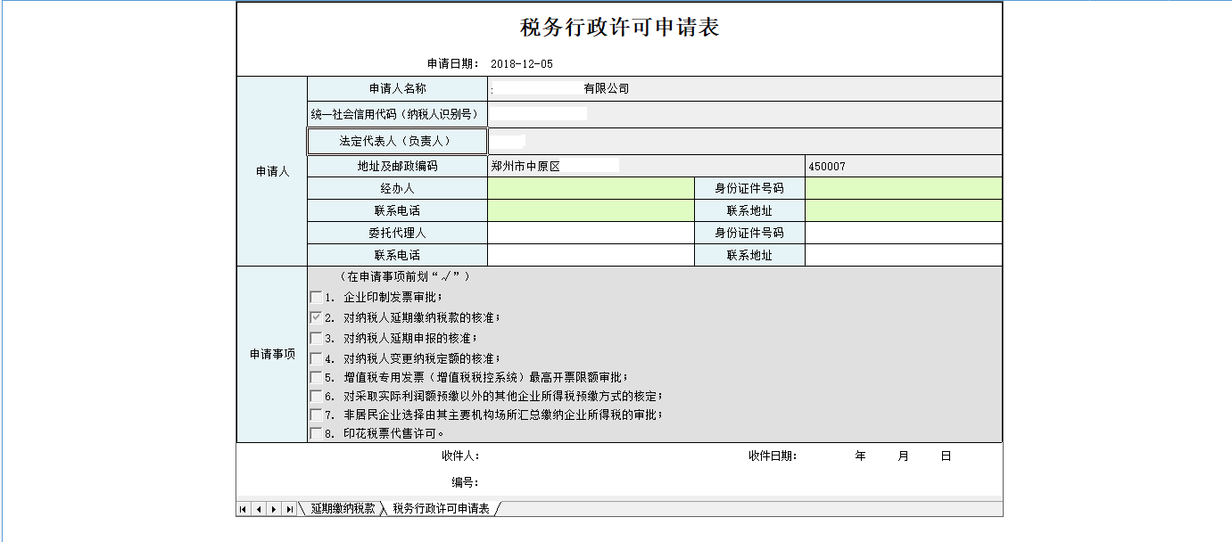Click the green 经办人 input cell
1232x542 pixels.
tap(590, 188)
